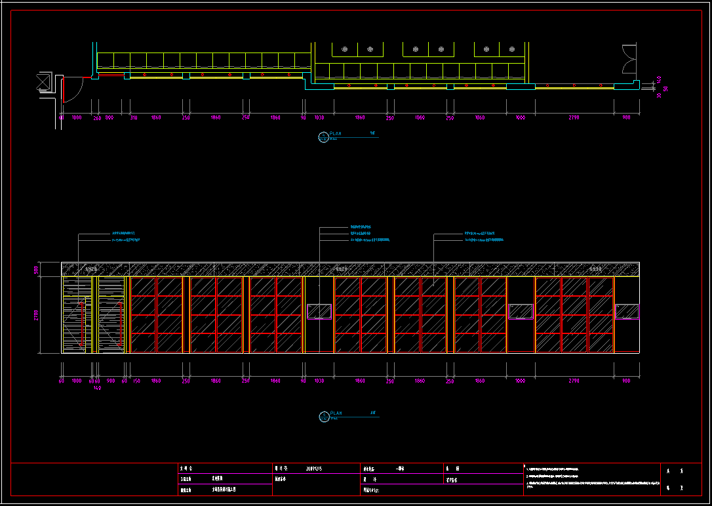The image size is (712, 506).
Task: Click the upper PLAN title marker circle
Action: point(323,137)
